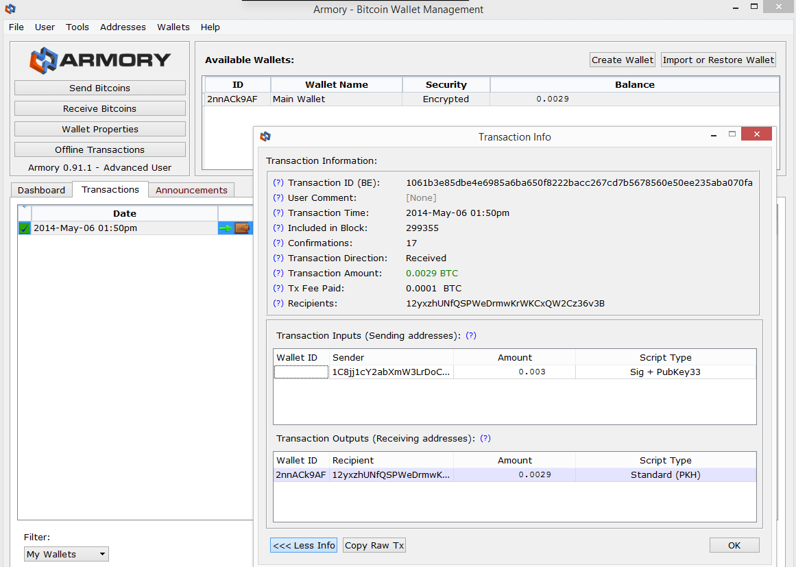Open help for Confirmations
The height and width of the screenshot is (567, 796).
point(278,243)
